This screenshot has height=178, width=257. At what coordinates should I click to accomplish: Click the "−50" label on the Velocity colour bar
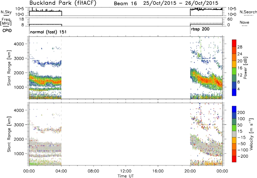[x=242, y=144]
